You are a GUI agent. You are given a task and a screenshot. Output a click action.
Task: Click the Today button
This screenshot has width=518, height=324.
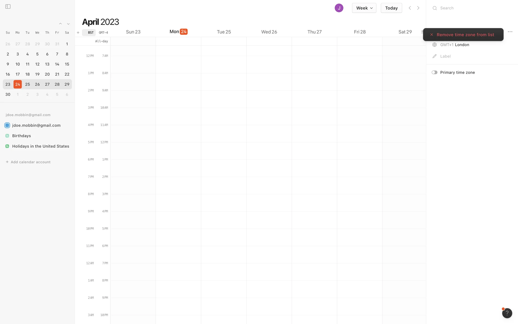[391, 8]
